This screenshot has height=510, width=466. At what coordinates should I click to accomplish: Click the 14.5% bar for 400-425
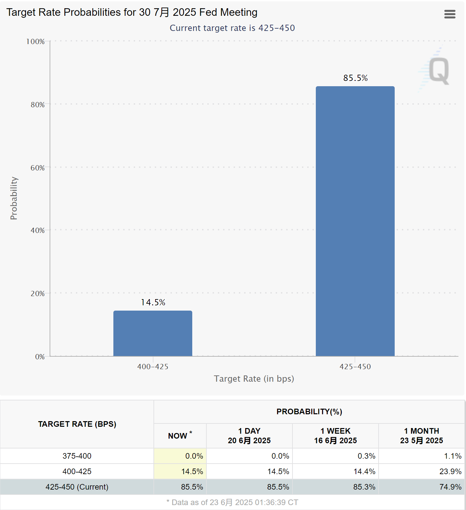(153, 333)
